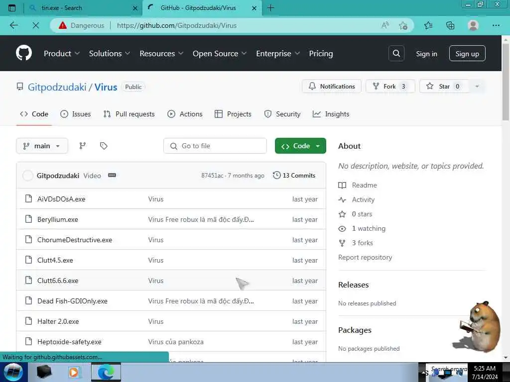The width and height of the screenshot is (510, 382).
Task: Open the tab actions menu icon
Action: coord(12,8)
